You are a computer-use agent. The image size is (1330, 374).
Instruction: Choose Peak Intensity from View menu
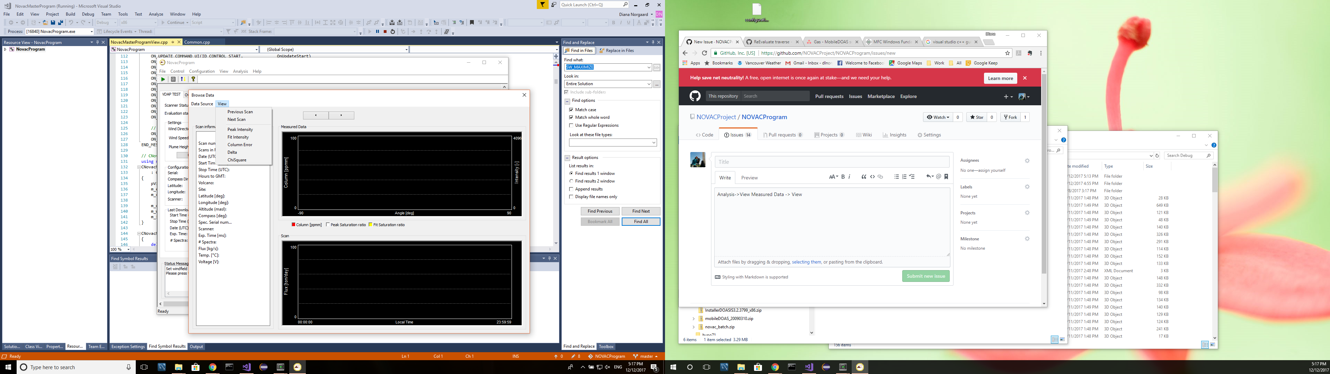240,130
